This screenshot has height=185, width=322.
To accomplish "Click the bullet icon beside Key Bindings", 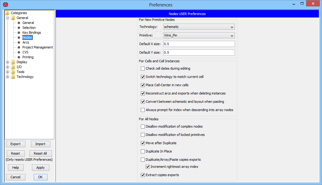I will pos(19,33).
